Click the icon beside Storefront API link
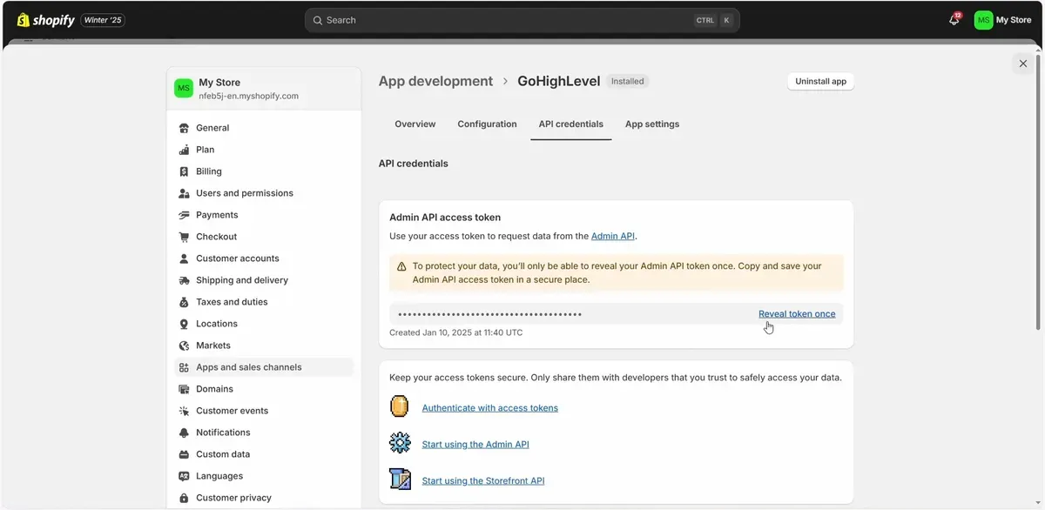This screenshot has width=1045, height=510. point(400,480)
